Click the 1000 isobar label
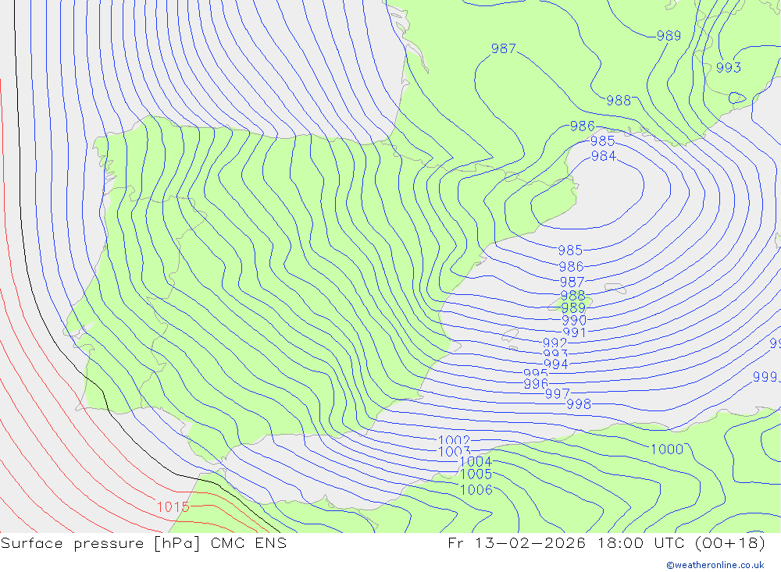 click(x=667, y=449)
